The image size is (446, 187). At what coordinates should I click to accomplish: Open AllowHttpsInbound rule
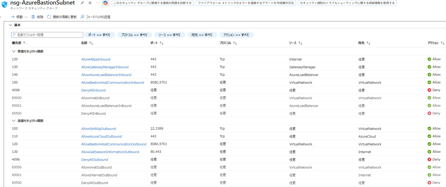[96, 59]
